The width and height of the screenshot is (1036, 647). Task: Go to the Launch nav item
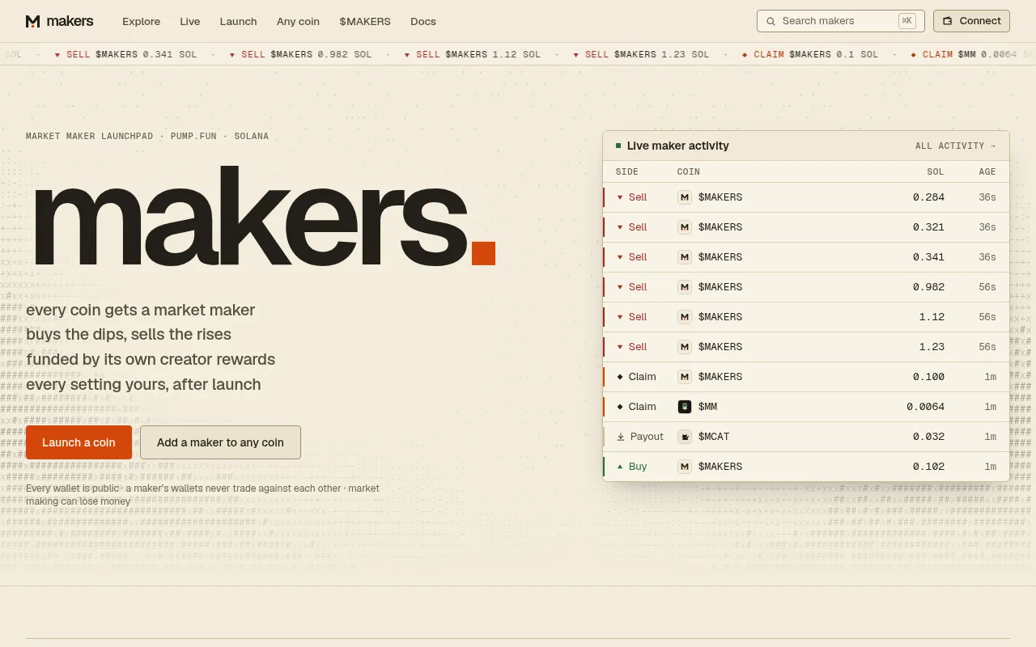(x=238, y=21)
